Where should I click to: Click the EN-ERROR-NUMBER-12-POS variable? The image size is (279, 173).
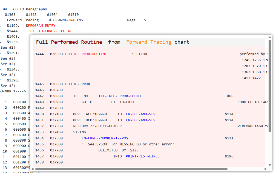[109, 138]
